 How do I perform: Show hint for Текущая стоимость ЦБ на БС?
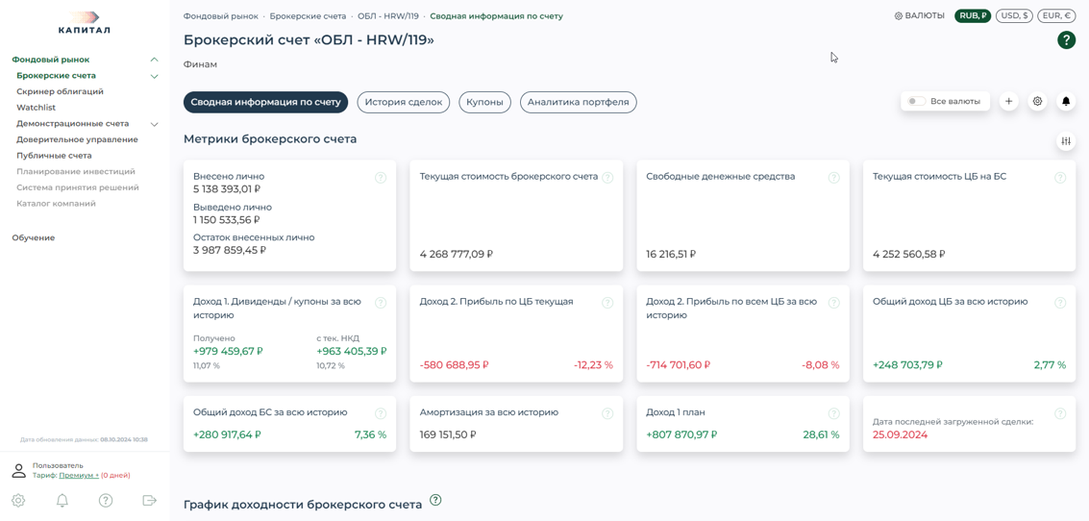click(1060, 177)
